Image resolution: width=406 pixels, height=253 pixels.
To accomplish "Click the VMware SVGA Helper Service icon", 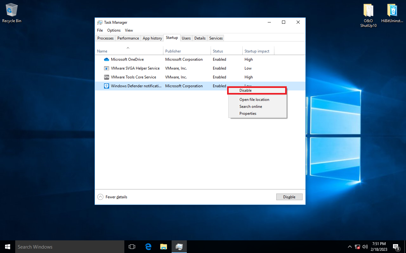I will (x=107, y=68).
